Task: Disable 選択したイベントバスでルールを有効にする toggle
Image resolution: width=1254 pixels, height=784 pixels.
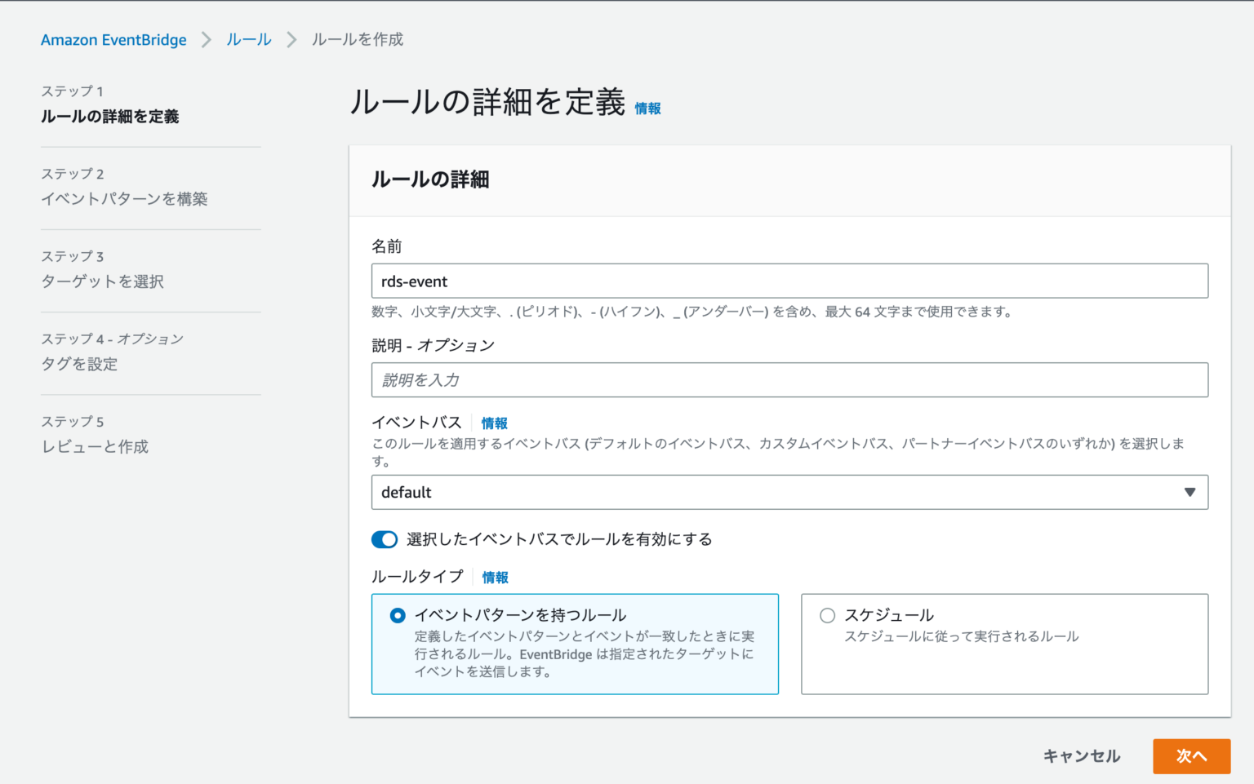Action: (x=384, y=539)
